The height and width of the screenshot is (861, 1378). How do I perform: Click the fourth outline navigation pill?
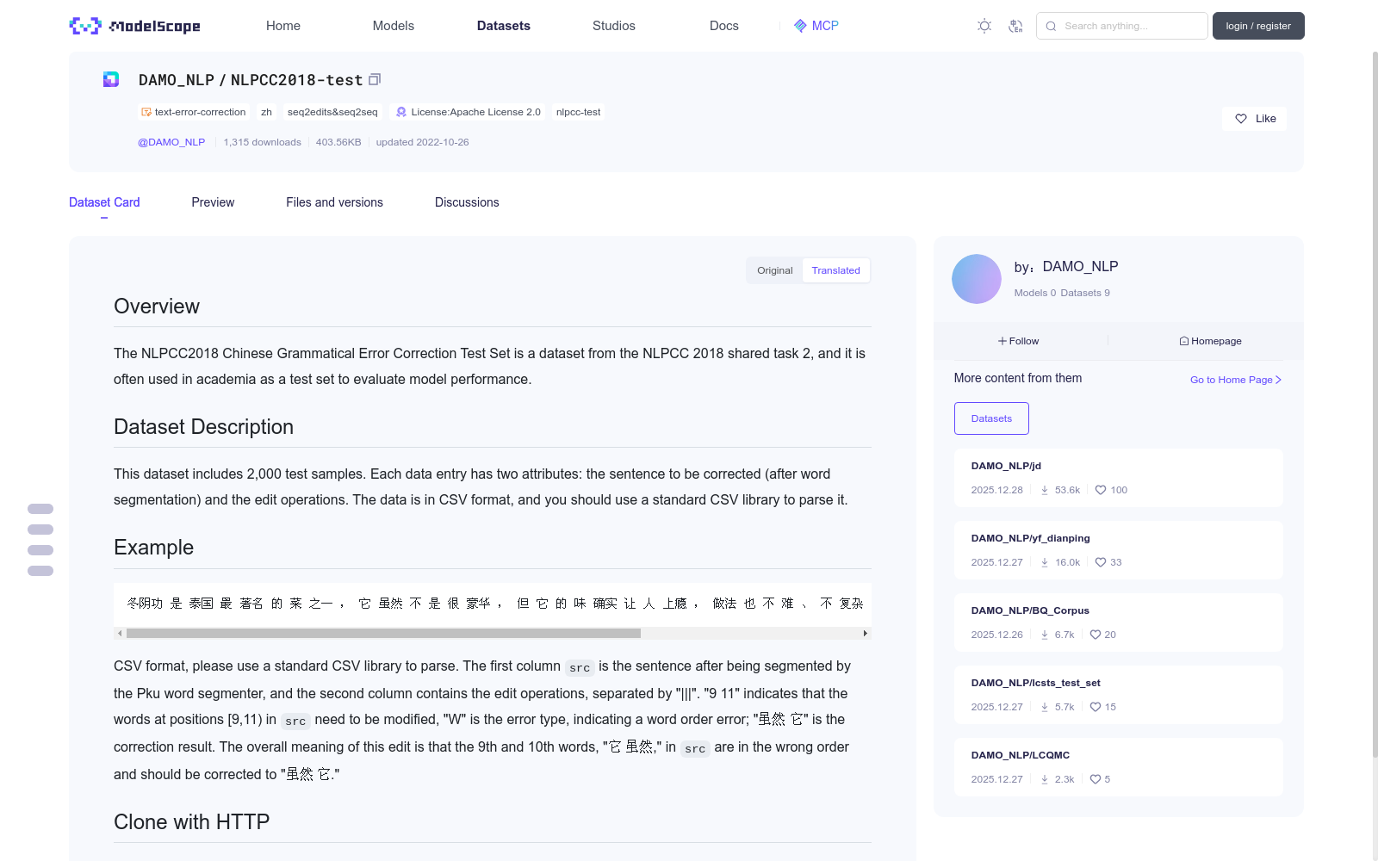pos(40,571)
